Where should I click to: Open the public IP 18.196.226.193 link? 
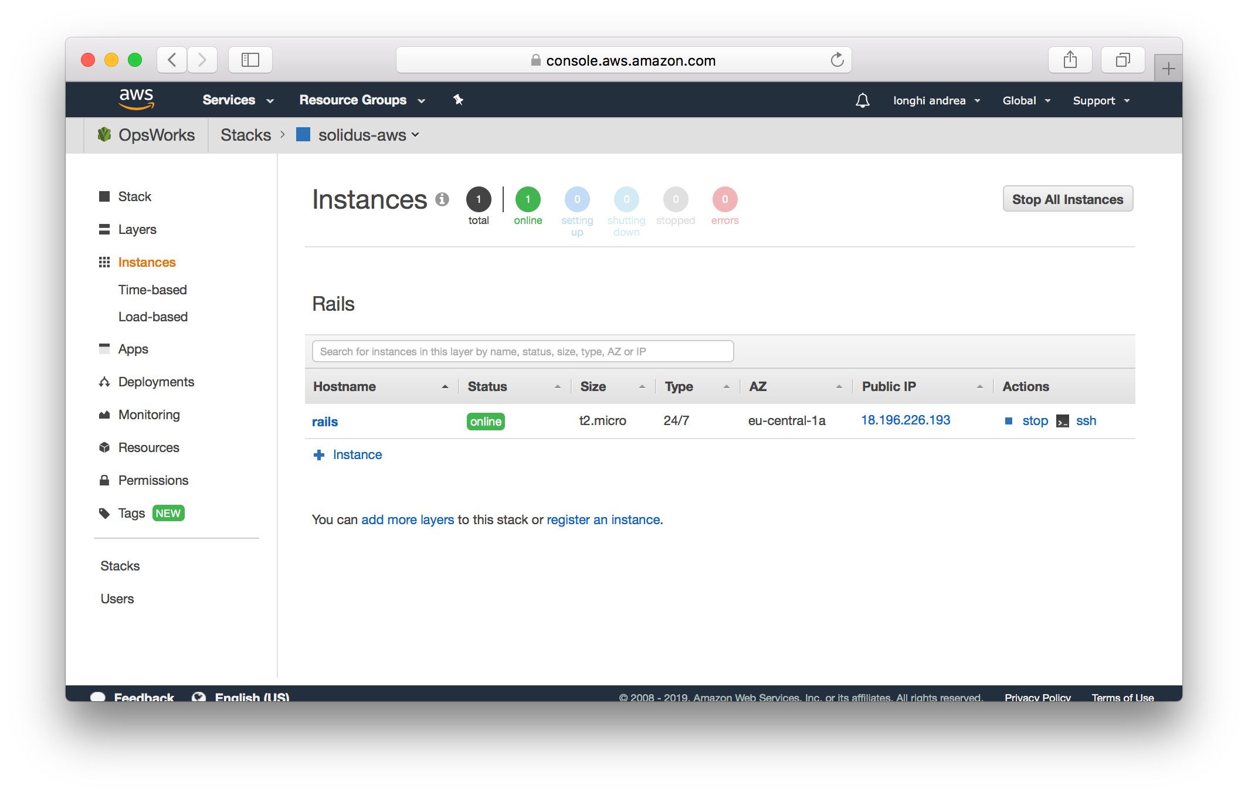(906, 420)
